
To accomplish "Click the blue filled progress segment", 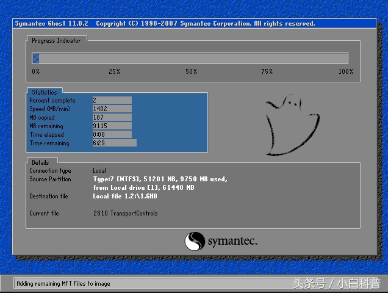I will click(36, 58).
